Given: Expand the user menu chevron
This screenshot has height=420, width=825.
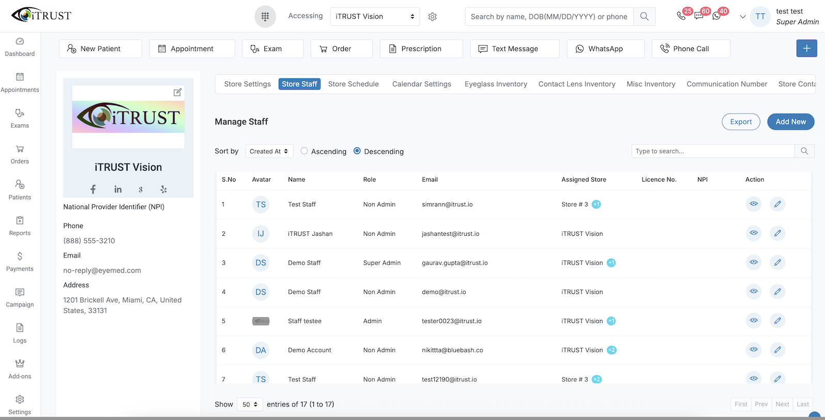Looking at the screenshot, I should (742, 17).
